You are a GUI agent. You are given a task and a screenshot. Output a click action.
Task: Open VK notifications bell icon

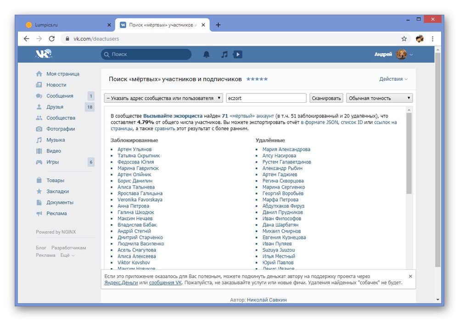[x=207, y=55]
